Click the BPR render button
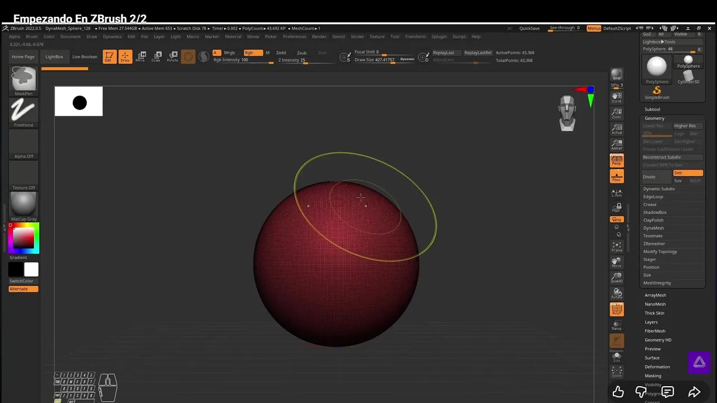 pyautogui.click(x=617, y=75)
